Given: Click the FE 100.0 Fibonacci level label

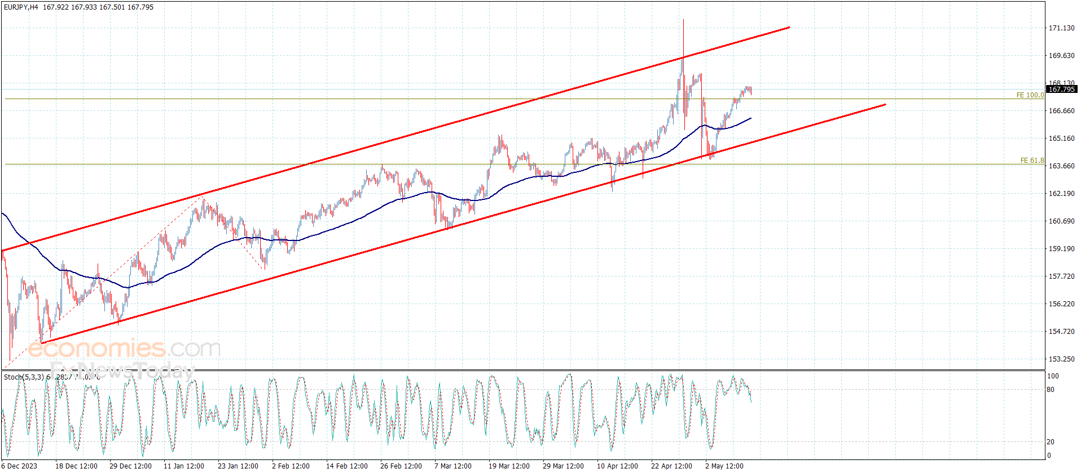Looking at the screenshot, I should [1030, 95].
